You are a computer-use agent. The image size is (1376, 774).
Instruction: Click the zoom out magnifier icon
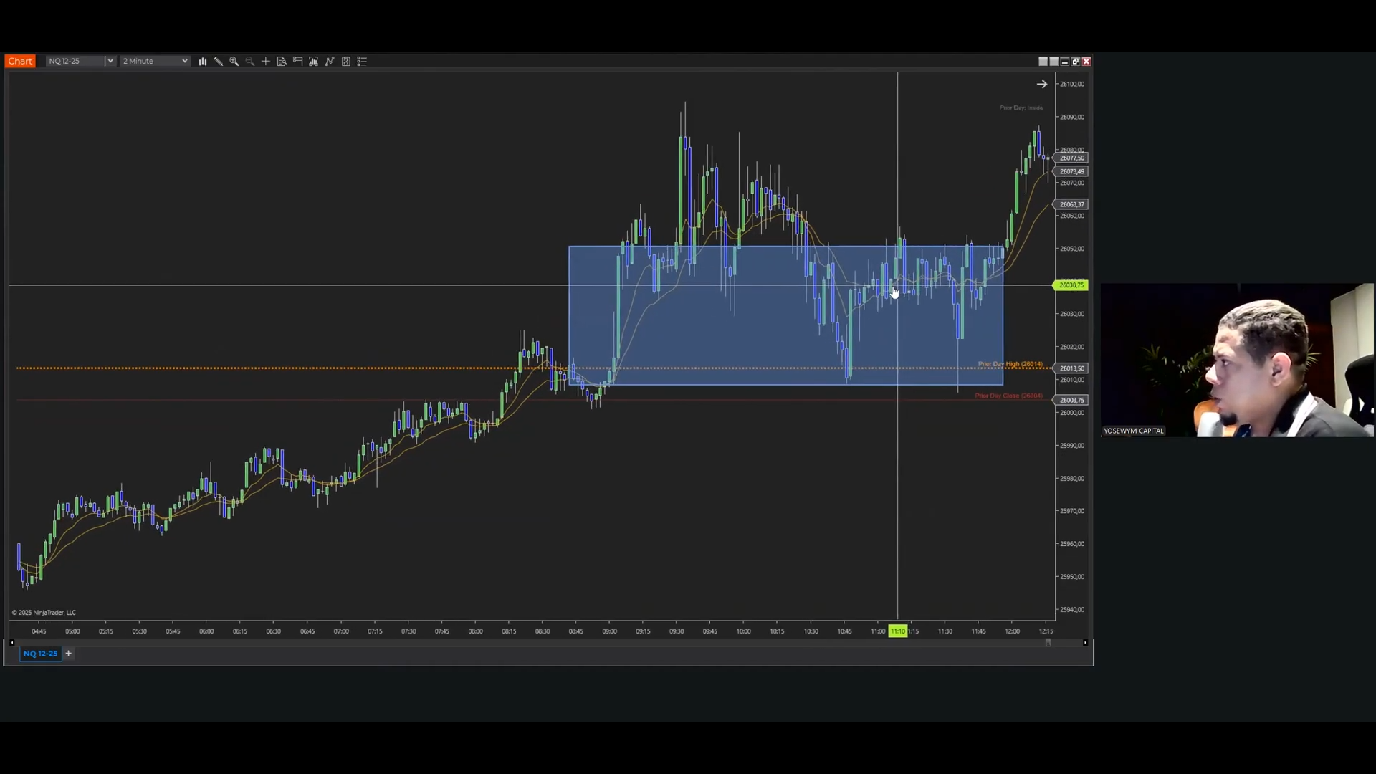[x=250, y=62]
